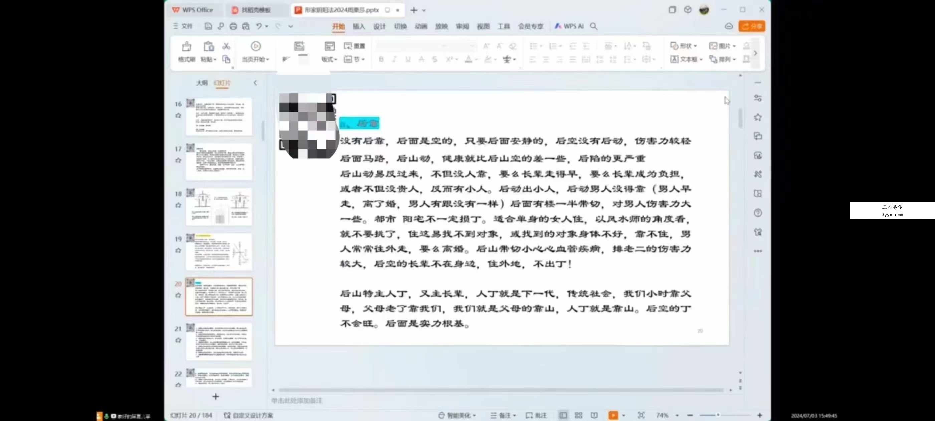Click the zoom in plus icon
The height and width of the screenshot is (421, 935).
click(x=760, y=415)
